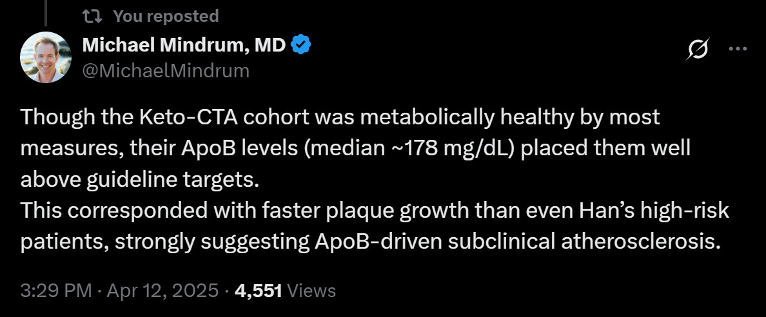Click the blue verified badge
The height and width of the screenshot is (317, 766).
(301, 45)
